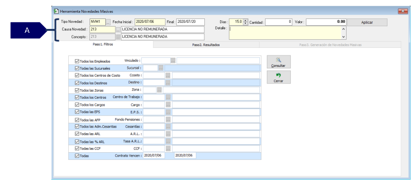Open lookup button beside Ccosto field
Image resolution: width=414 pixels, height=184 pixels.
[168, 75]
